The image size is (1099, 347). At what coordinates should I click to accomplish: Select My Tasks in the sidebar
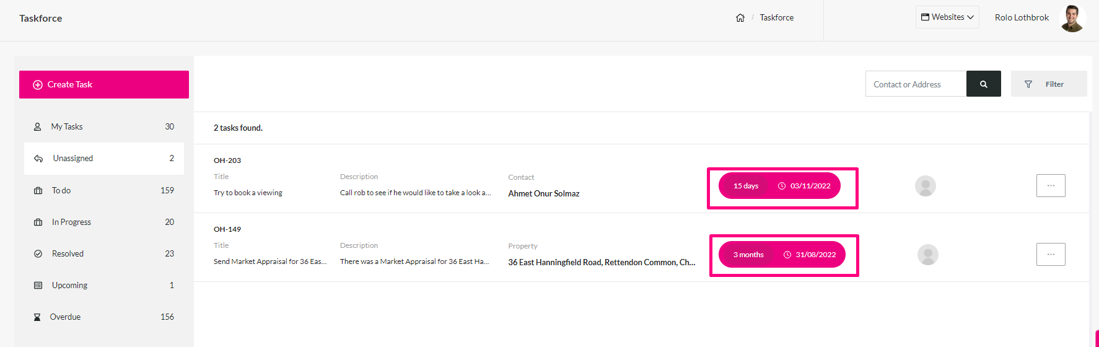[x=104, y=126]
